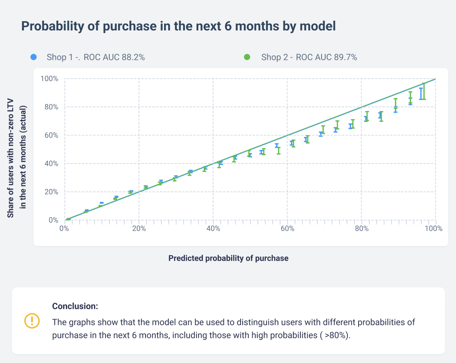This screenshot has width=456, height=363.
Task: Click the 20% label on the horizontal axis
Action: [x=139, y=228]
